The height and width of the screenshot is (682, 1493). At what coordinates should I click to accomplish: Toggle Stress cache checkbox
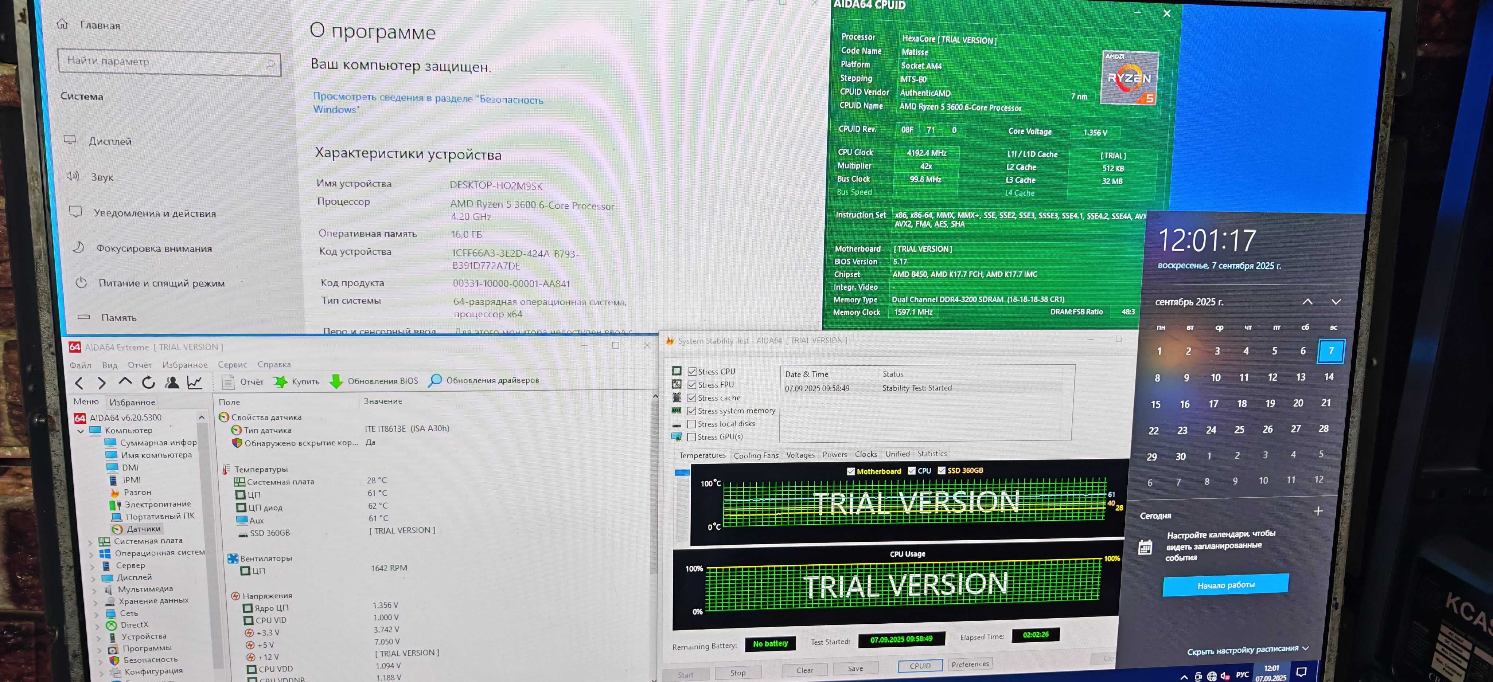point(692,397)
